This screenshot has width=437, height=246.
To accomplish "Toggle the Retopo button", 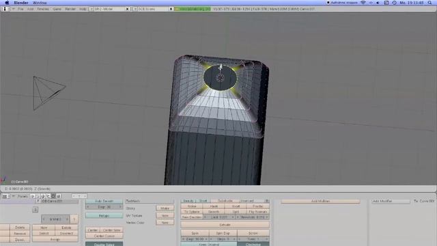I will 104,216.
